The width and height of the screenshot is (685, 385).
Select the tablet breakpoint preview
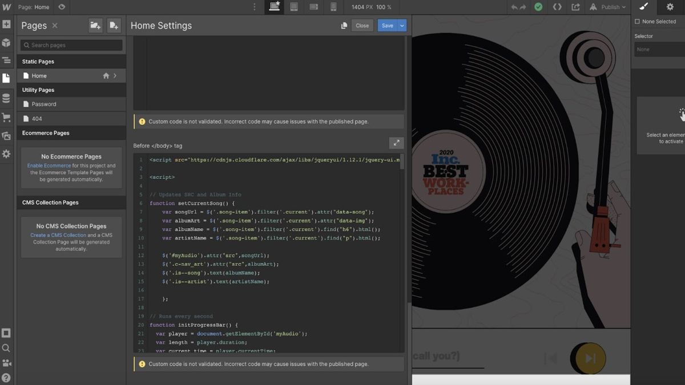pyautogui.click(x=293, y=7)
